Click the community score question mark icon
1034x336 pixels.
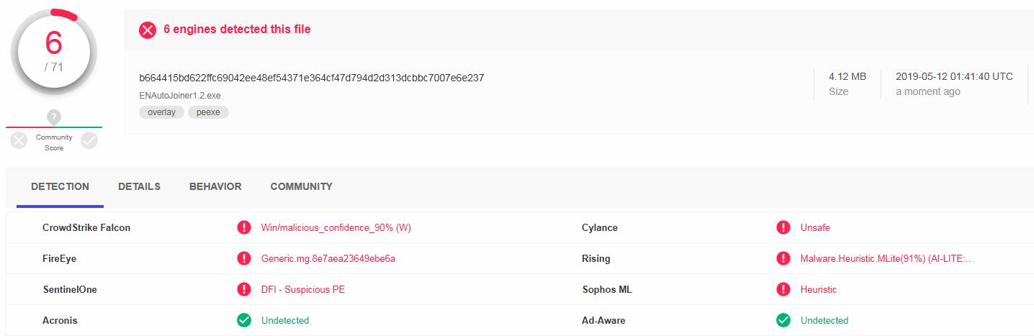(54, 117)
